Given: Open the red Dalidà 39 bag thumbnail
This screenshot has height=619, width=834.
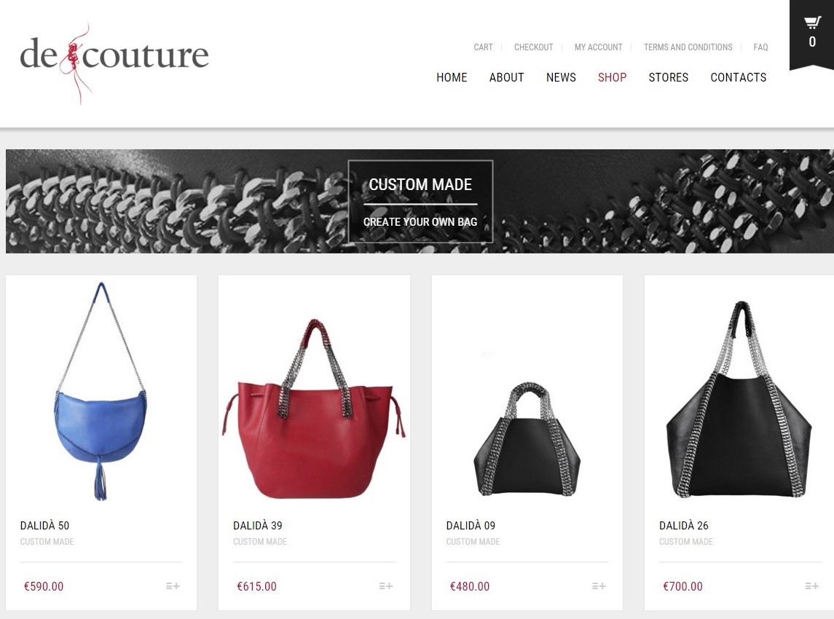Looking at the screenshot, I should click(x=314, y=409).
